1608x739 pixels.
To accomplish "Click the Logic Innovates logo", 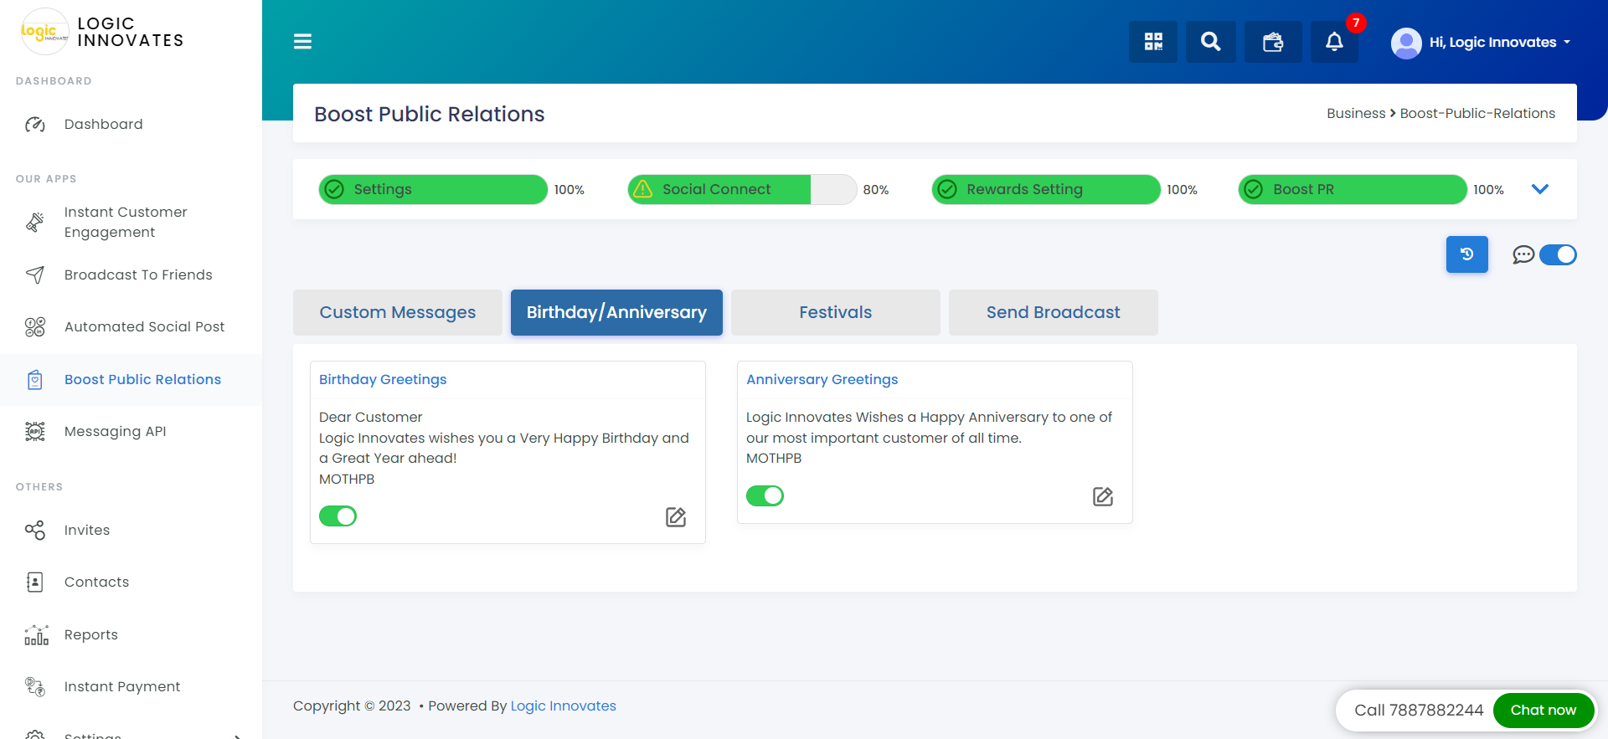I will point(44,32).
